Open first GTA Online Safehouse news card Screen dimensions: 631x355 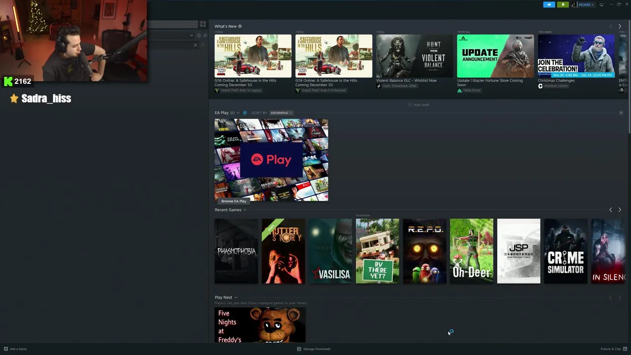[x=253, y=56]
